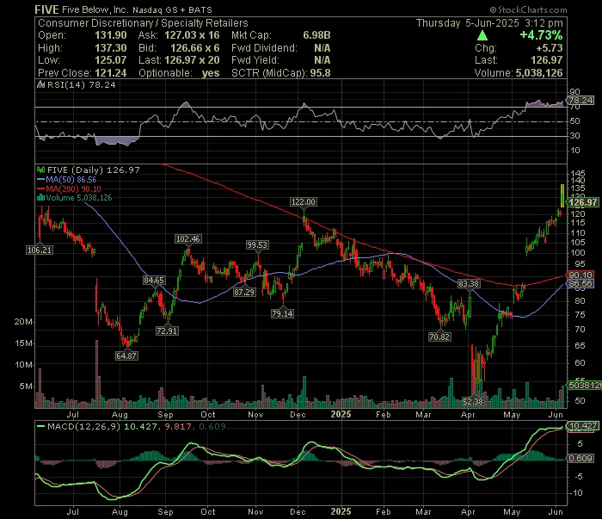Click the Ask quote 127.03 x 16
This screenshot has width=602, height=519.
point(192,35)
